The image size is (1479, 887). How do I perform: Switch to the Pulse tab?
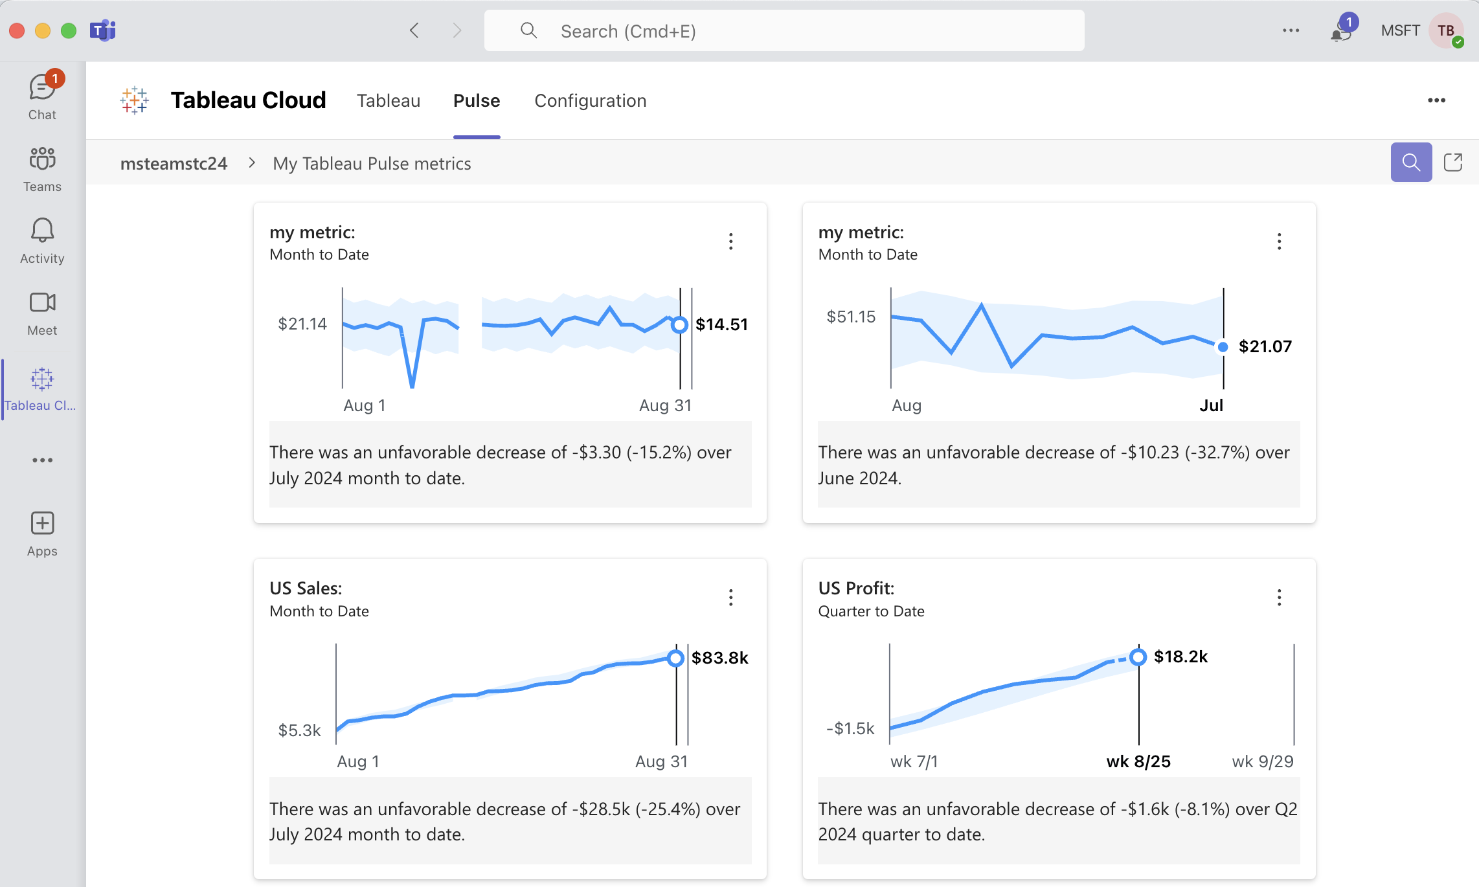coord(477,100)
